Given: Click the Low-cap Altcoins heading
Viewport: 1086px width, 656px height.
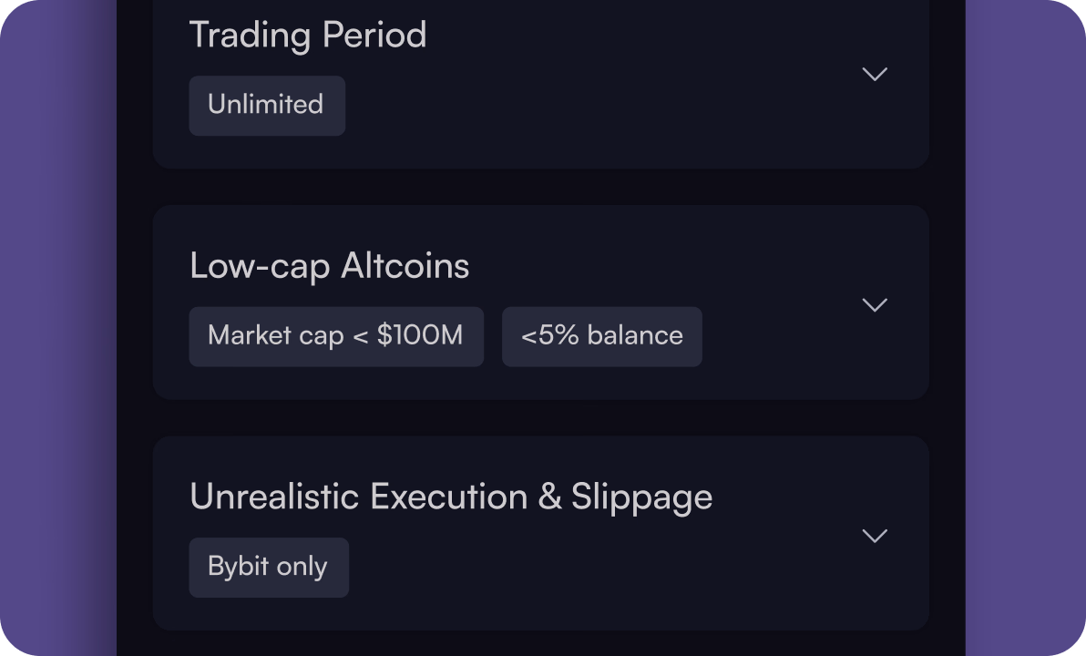Looking at the screenshot, I should coord(329,266).
